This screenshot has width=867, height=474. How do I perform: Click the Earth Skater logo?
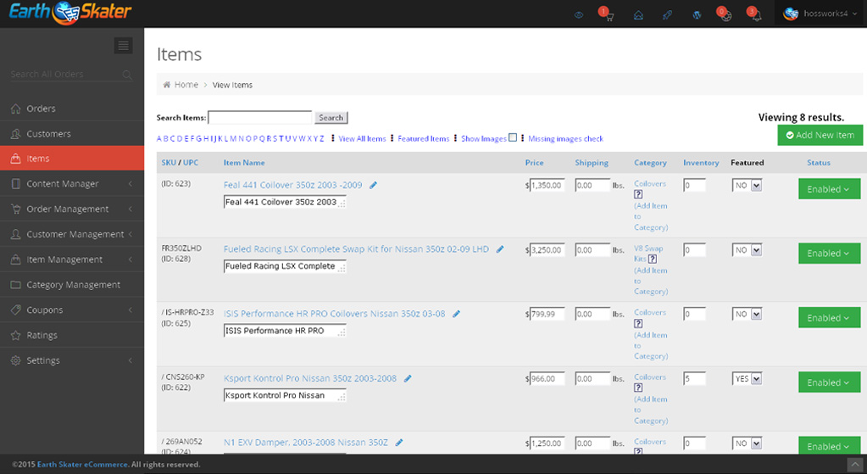(x=70, y=13)
